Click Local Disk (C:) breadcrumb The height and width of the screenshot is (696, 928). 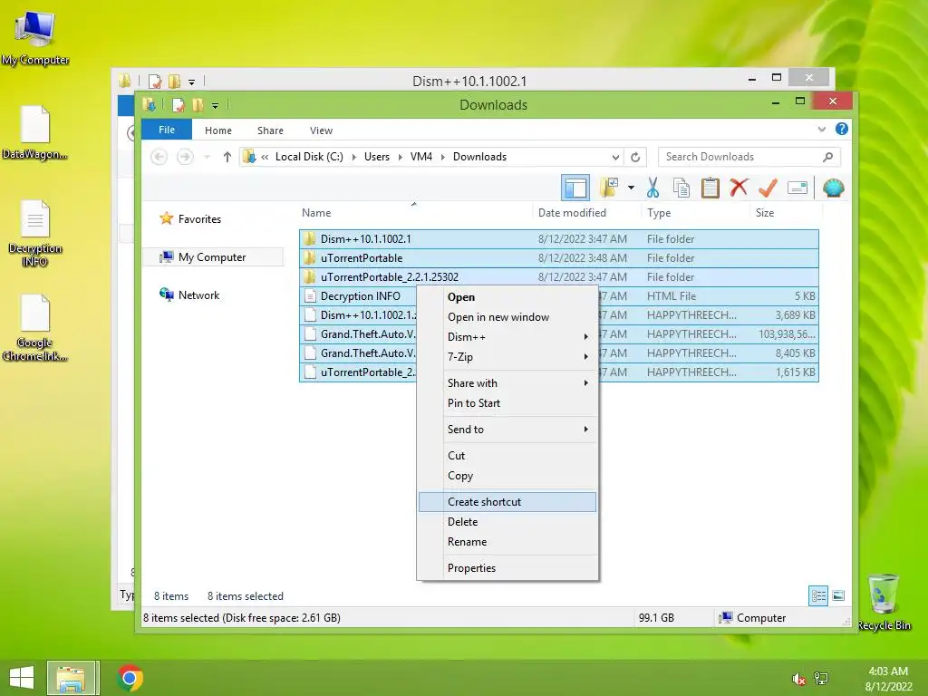point(309,157)
